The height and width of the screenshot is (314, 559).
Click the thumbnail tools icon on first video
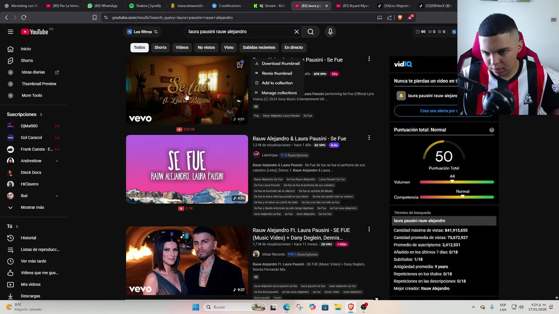240,65
